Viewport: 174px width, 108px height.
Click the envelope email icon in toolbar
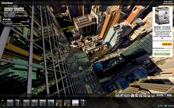pyautogui.click(x=117, y=95)
